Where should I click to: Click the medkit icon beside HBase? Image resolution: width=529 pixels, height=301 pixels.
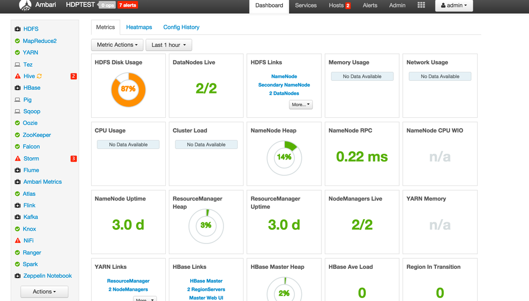tap(17, 88)
